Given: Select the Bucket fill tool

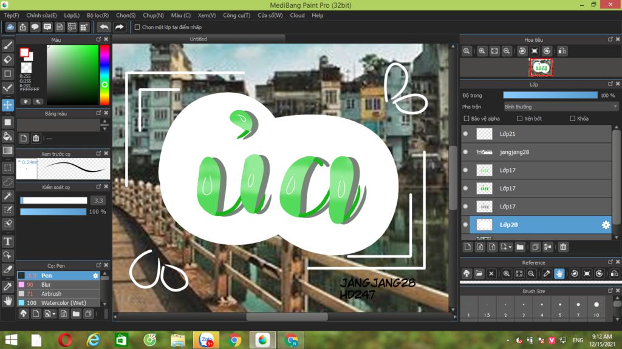Looking at the screenshot, I should coord(7,136).
